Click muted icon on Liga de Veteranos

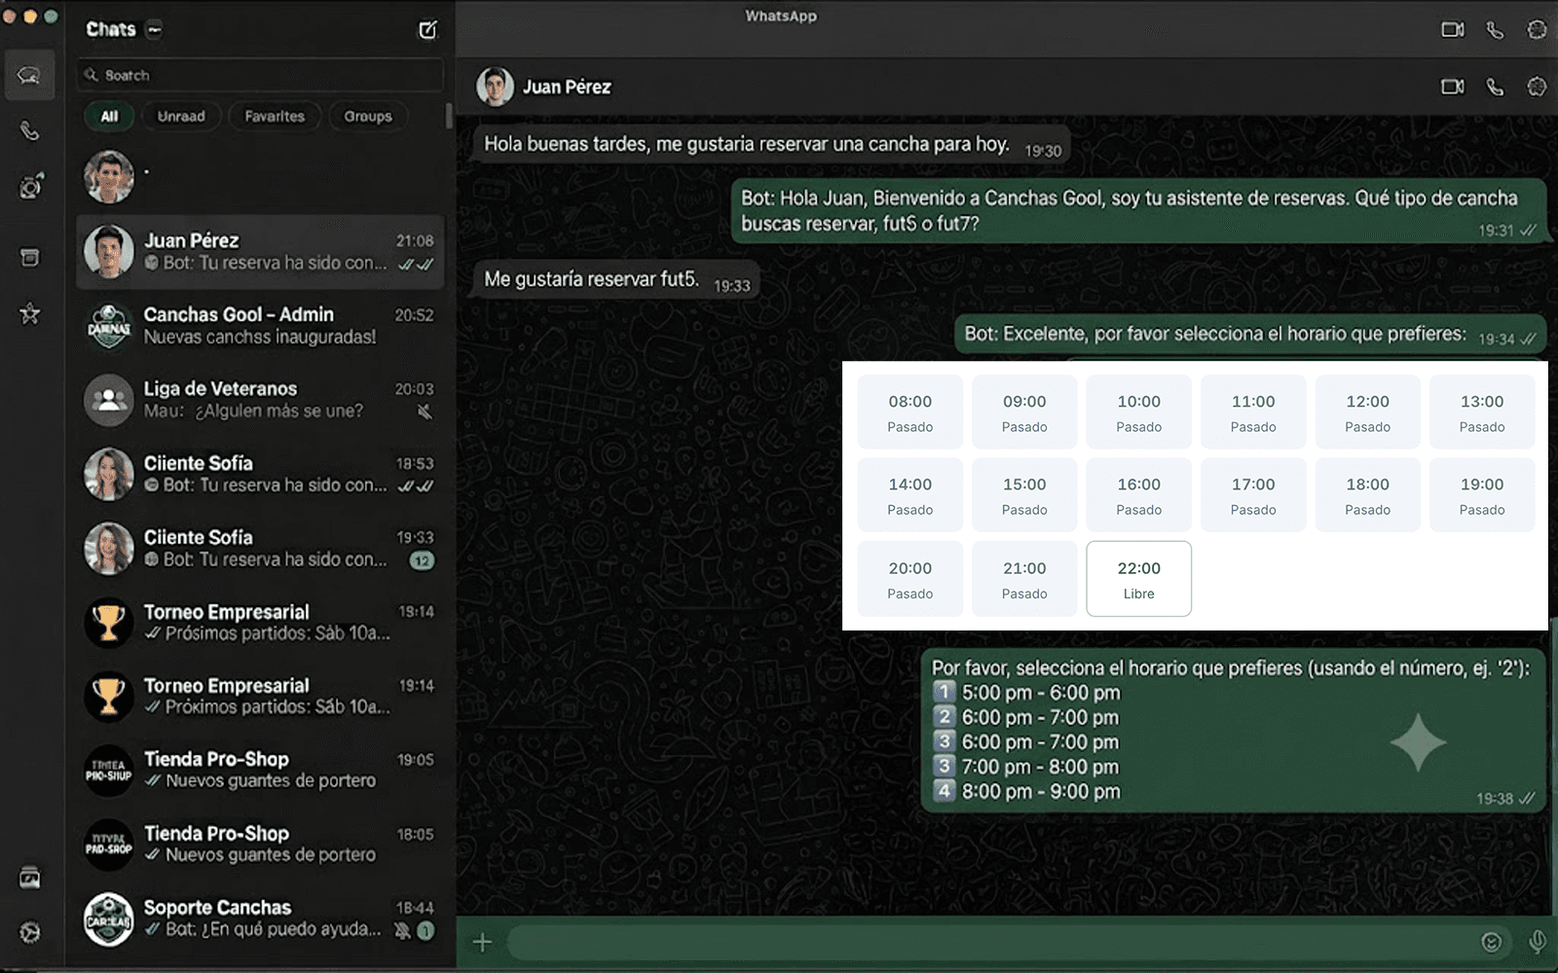point(425,412)
